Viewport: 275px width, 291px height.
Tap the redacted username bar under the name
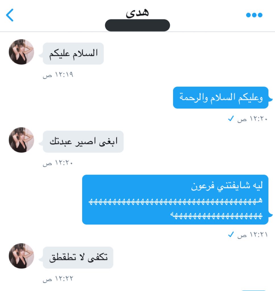pos(137,25)
